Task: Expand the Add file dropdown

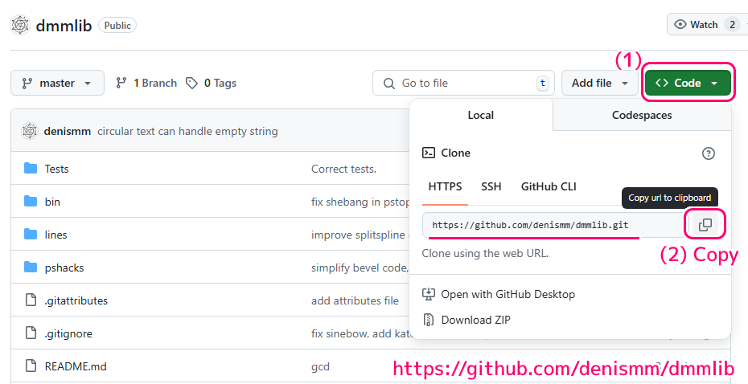Action: point(600,83)
